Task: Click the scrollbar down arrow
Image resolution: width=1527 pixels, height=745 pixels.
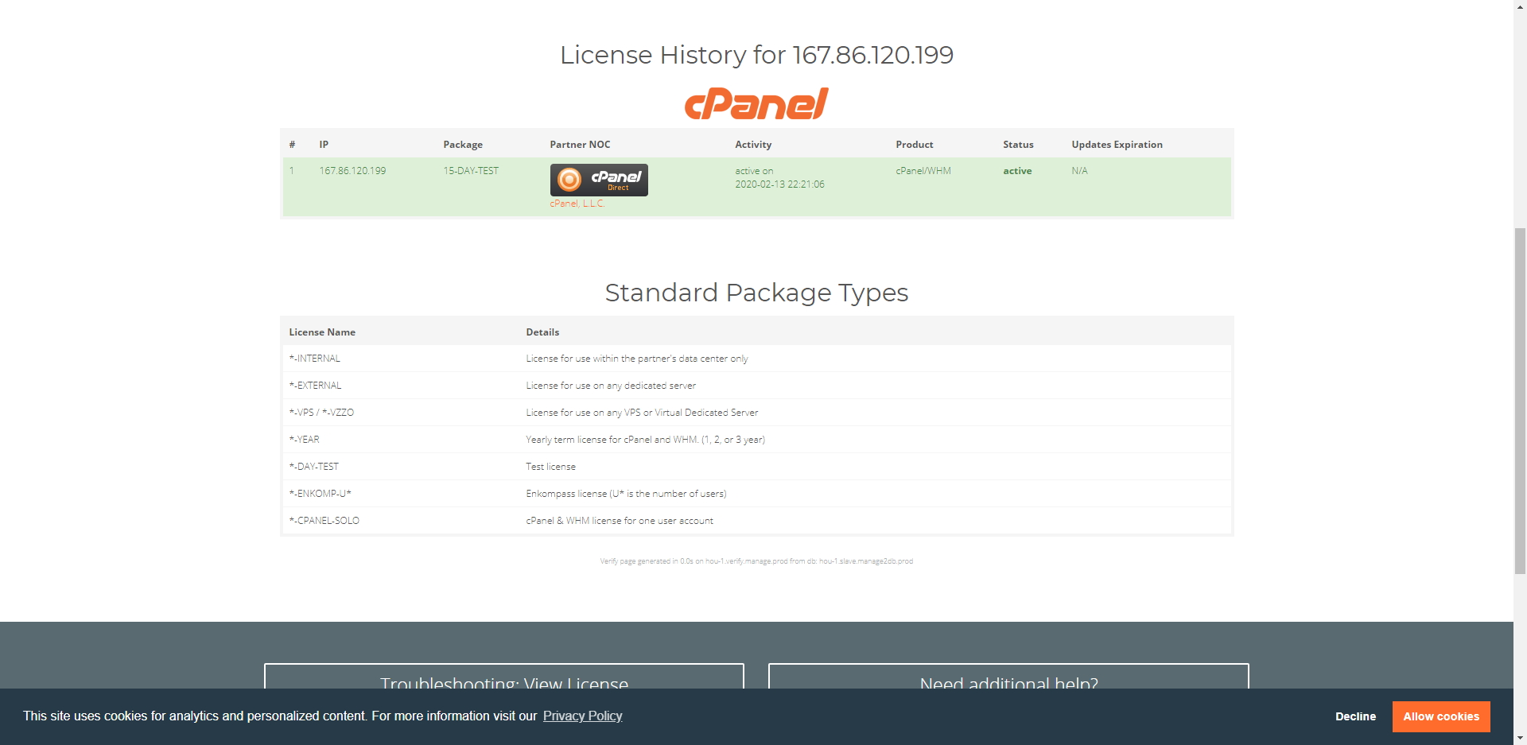Action: [x=1520, y=738]
